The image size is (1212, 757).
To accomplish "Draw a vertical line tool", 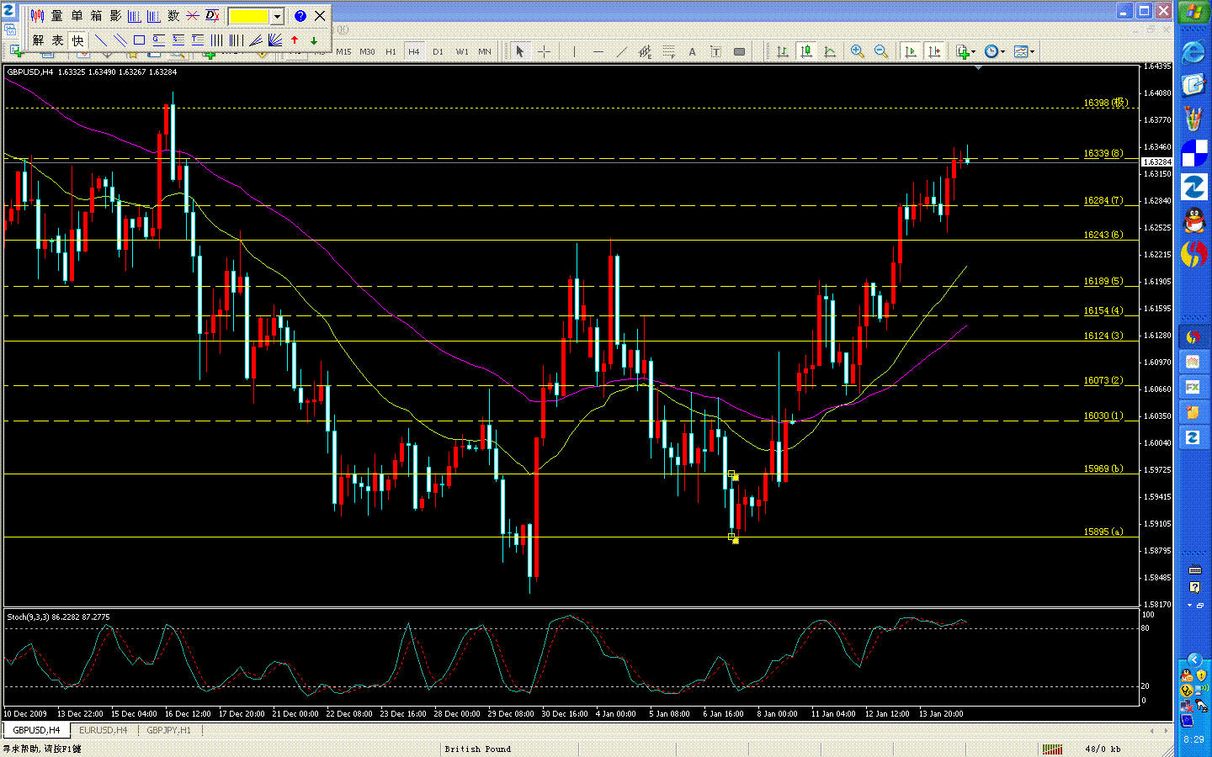I will (574, 52).
